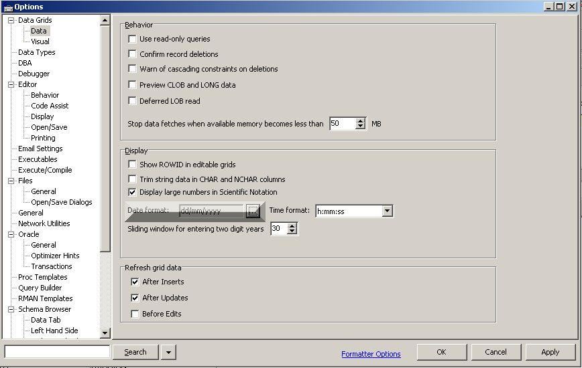Viewport: 582px width, 368px height.
Task: Uncheck Display large numbers in Scientific Notation
Action: click(x=132, y=192)
